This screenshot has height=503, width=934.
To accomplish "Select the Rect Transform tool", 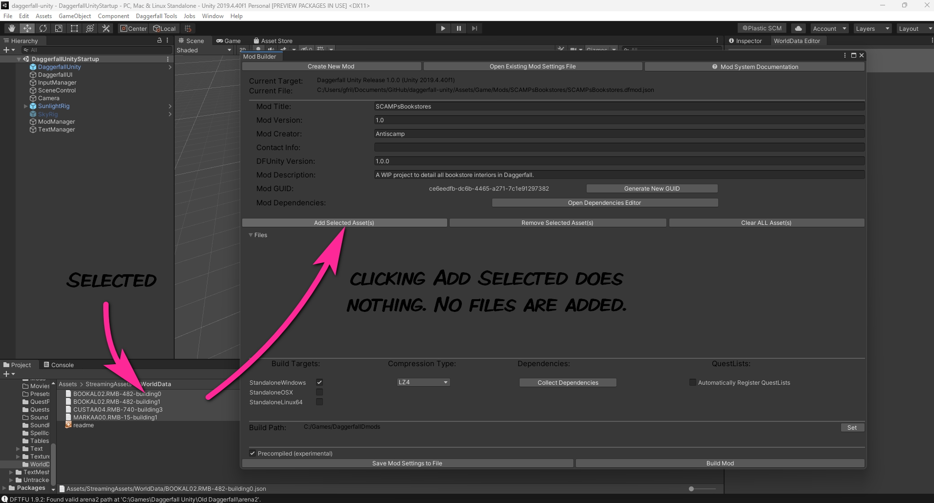I will [74, 28].
